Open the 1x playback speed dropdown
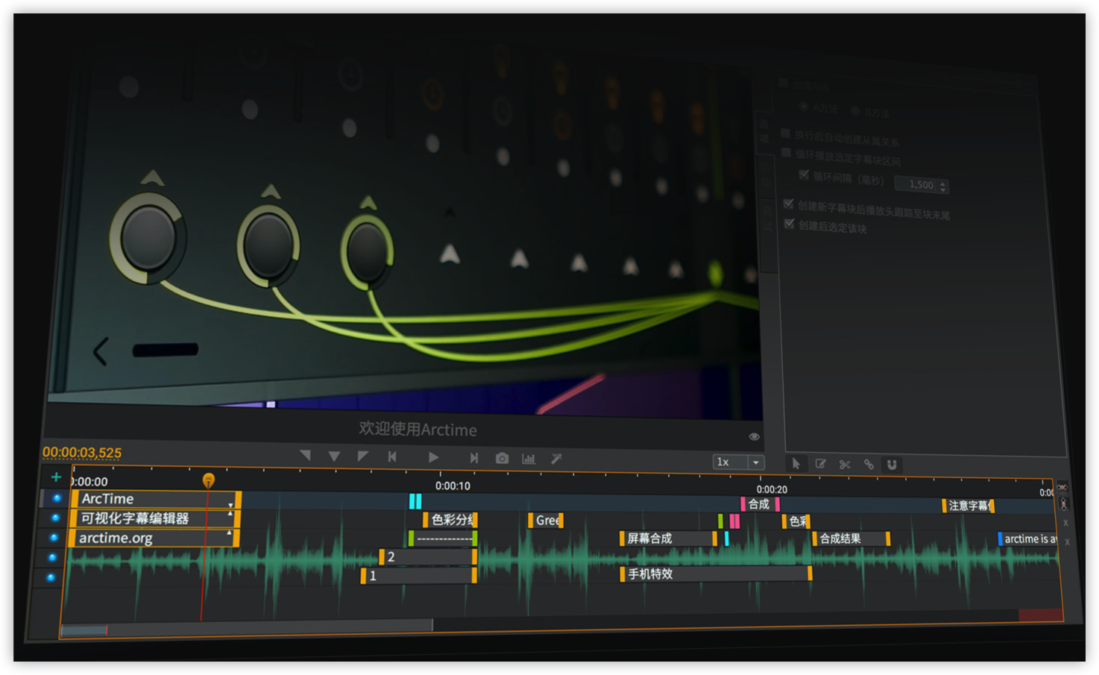The height and width of the screenshot is (675, 1099). pyautogui.click(x=755, y=462)
